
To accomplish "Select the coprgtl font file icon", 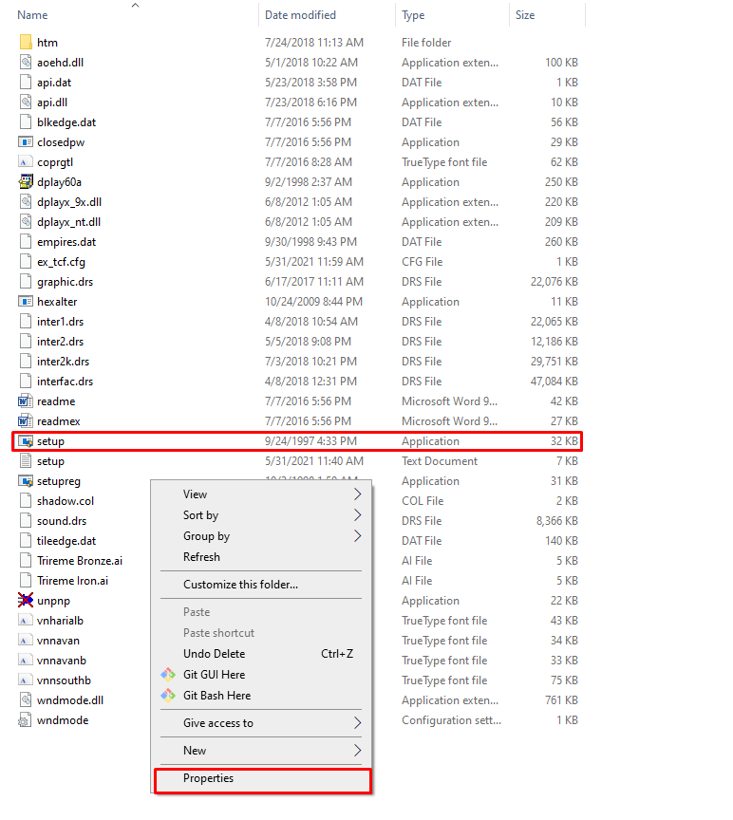I will pos(26,162).
